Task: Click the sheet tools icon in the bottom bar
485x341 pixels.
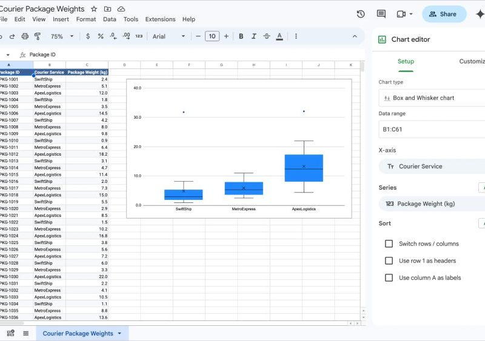Action: [x=10, y=333]
